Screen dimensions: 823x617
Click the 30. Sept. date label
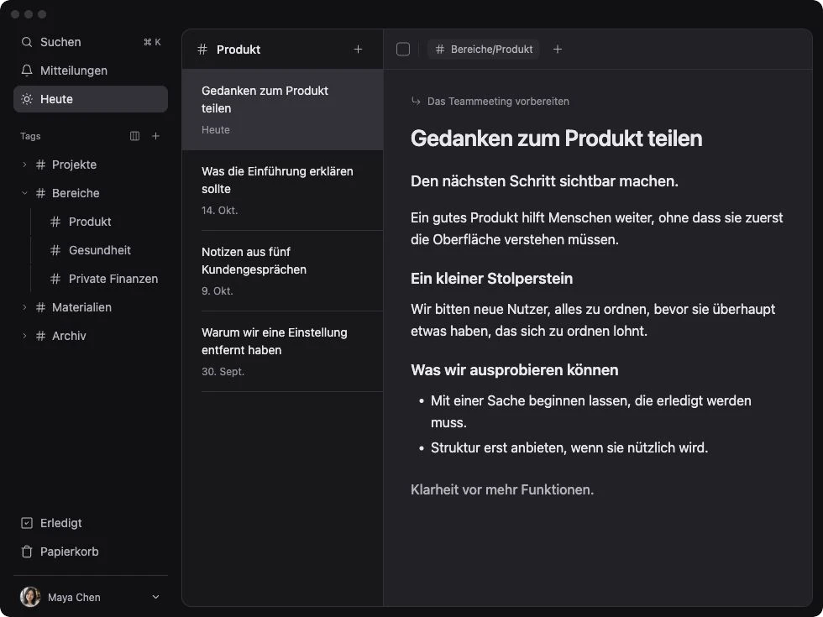pyautogui.click(x=223, y=371)
